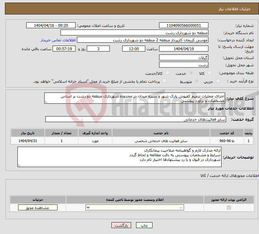Click the نام خدمت column header

click(x=161, y=133)
